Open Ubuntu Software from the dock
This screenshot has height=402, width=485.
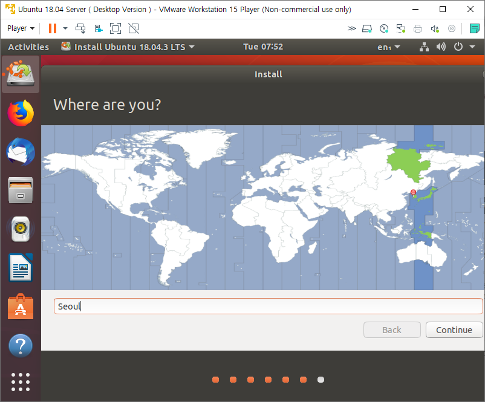21,306
